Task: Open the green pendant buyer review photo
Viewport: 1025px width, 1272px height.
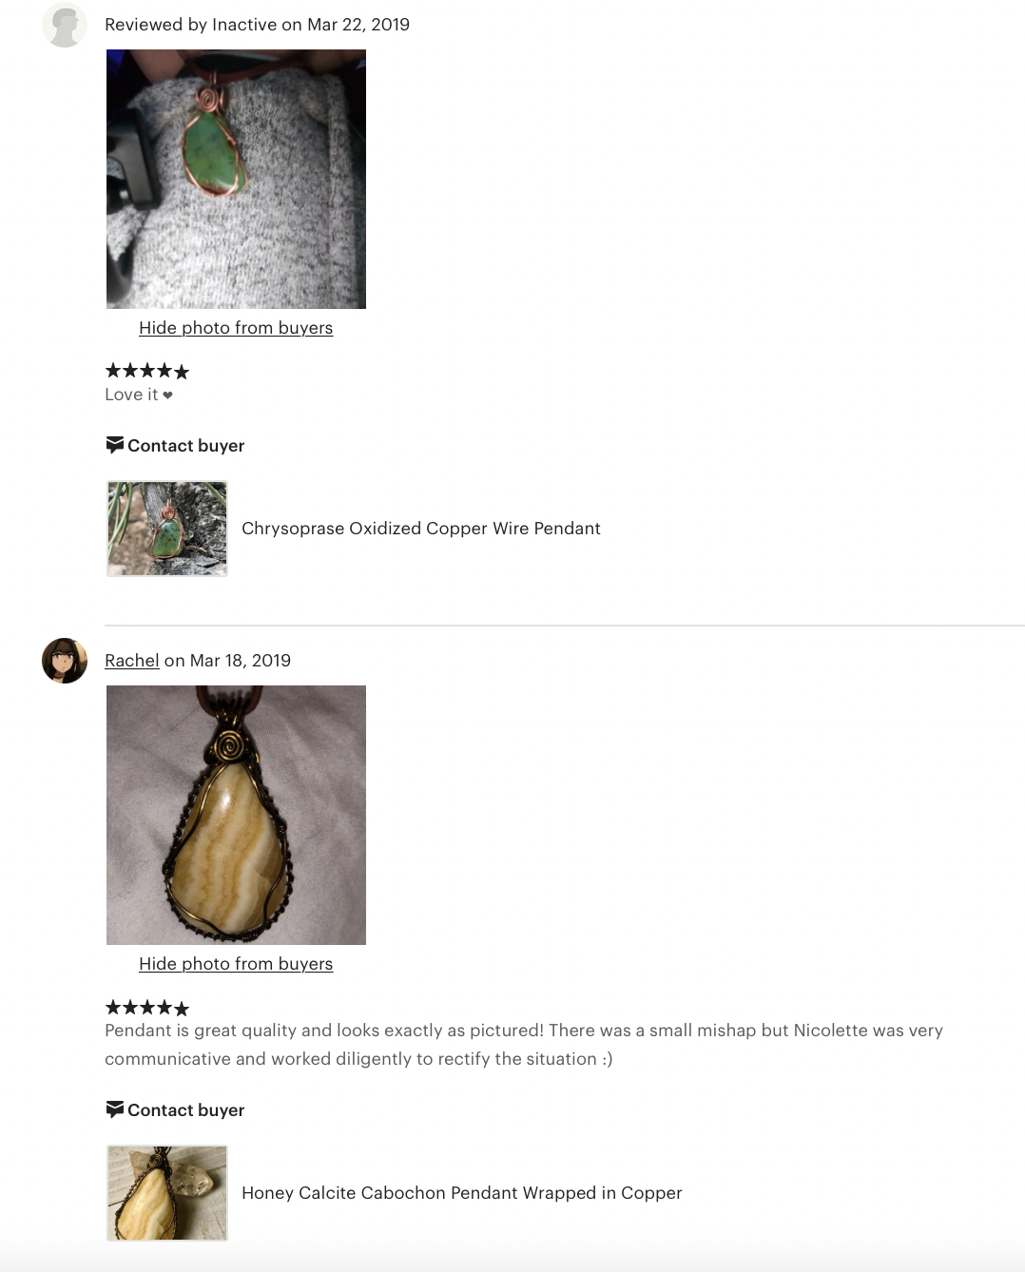Action: pos(236,179)
